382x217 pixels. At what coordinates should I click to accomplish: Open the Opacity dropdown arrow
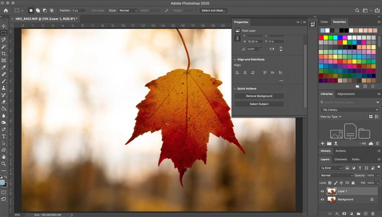(x=378, y=175)
